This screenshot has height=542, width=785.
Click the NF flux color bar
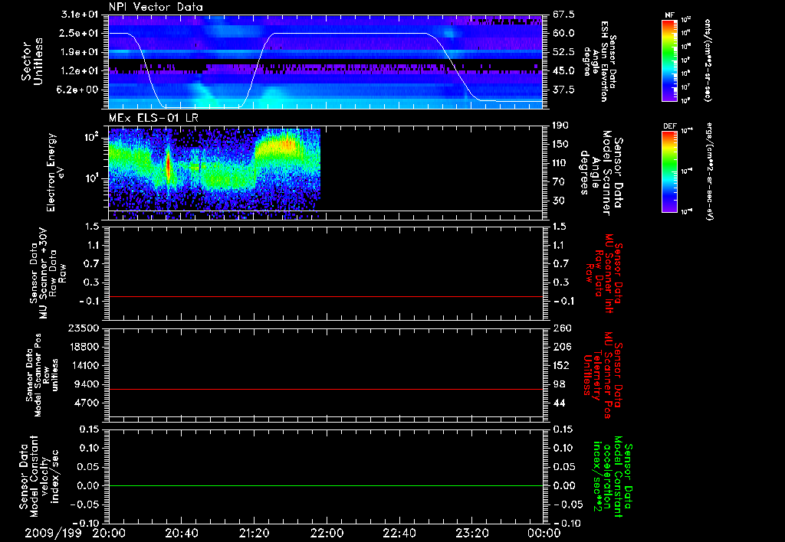click(670, 60)
